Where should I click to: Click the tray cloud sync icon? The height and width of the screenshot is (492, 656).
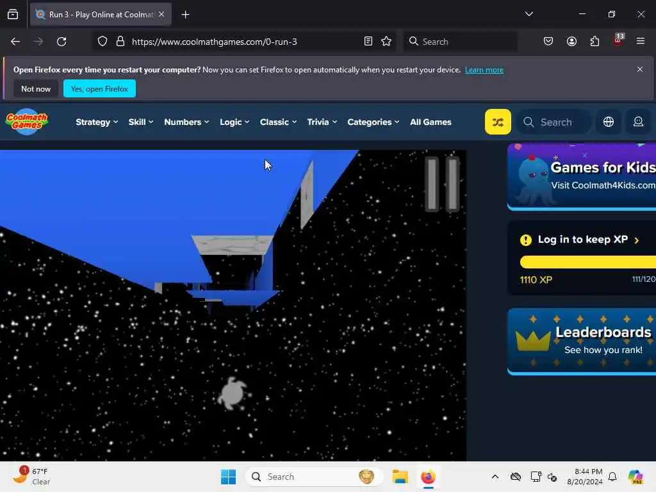coord(516,477)
